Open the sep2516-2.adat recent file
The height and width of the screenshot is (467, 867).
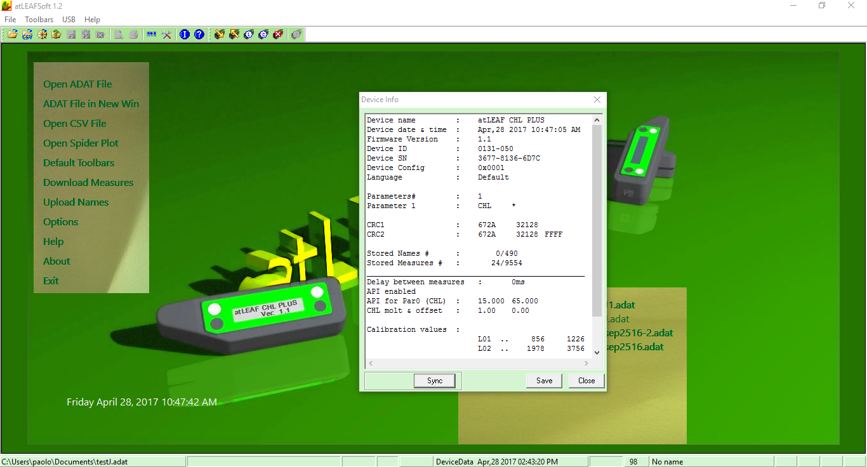click(639, 333)
